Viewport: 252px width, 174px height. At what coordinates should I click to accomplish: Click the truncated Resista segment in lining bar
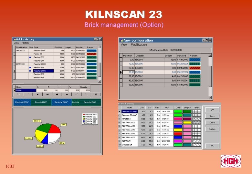(75, 102)
